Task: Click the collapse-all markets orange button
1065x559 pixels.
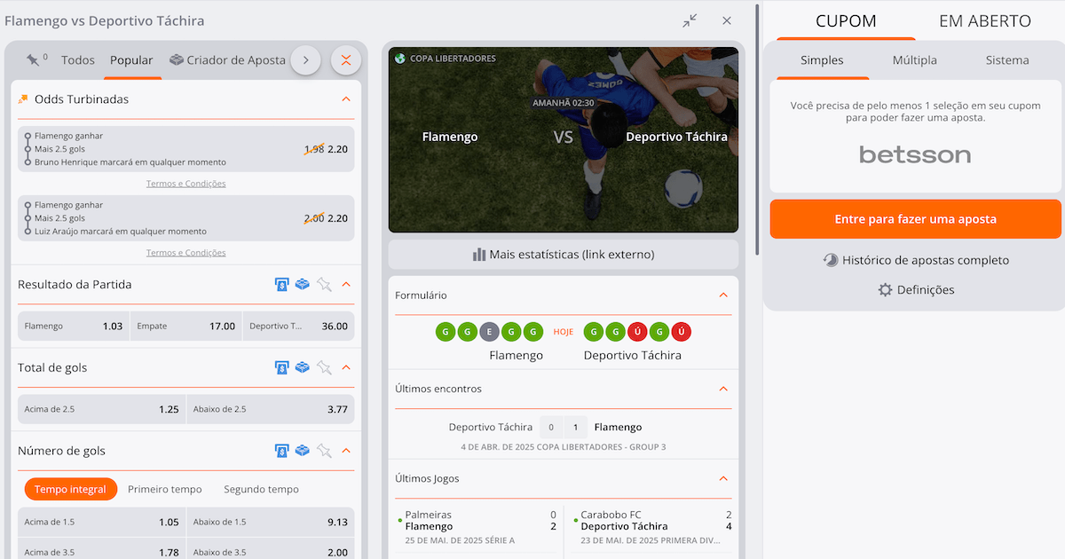Action: click(346, 60)
